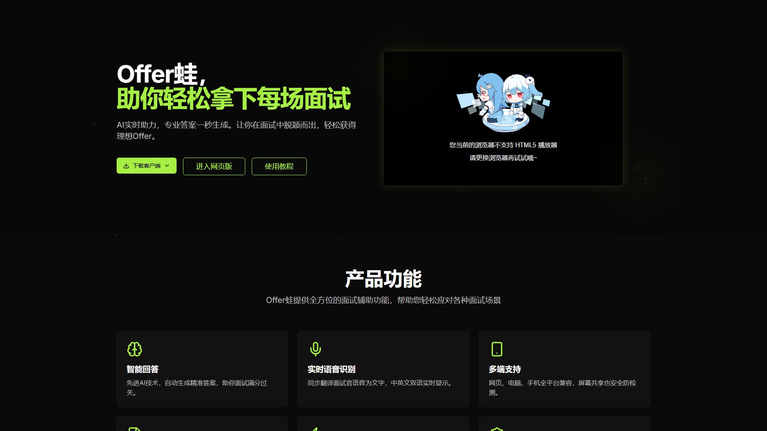Click the 进入网页版 button
The height and width of the screenshot is (431, 767).
pyautogui.click(x=214, y=166)
